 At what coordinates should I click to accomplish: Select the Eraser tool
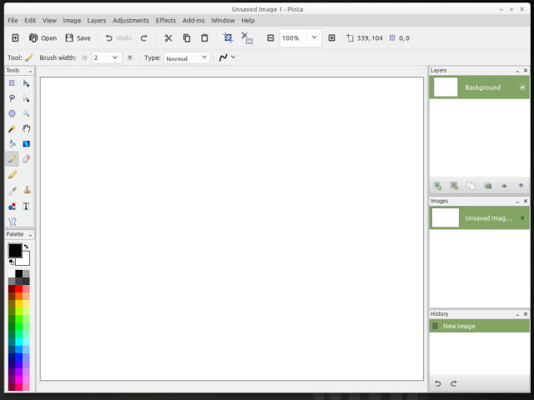(26, 159)
